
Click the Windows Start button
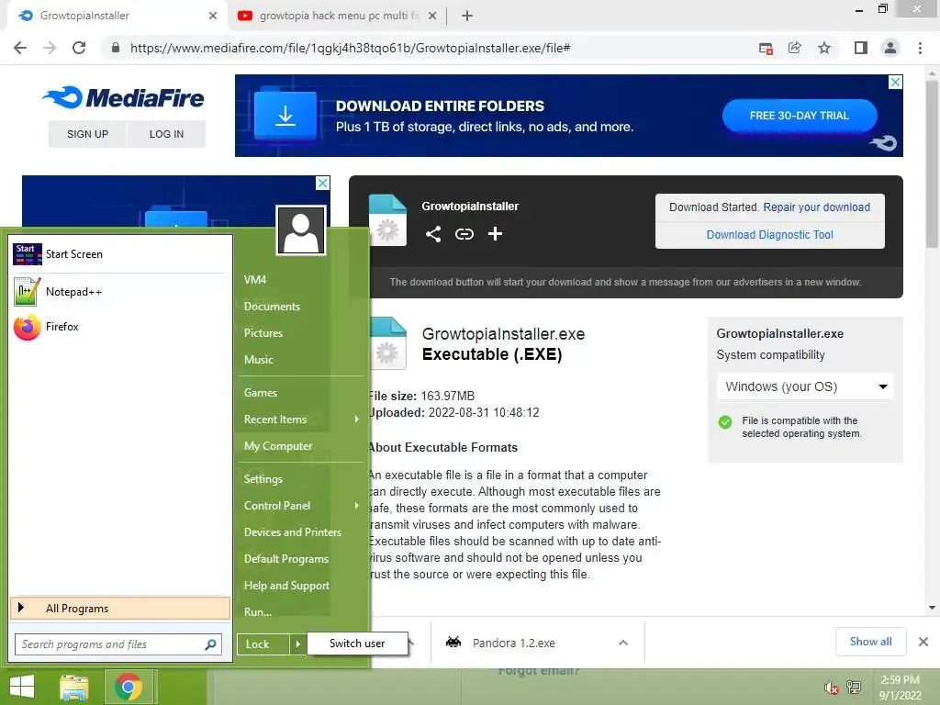pyautogui.click(x=22, y=687)
